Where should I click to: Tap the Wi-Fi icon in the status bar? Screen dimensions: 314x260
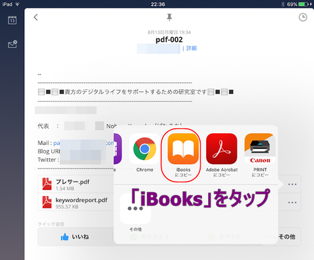click(18, 4)
